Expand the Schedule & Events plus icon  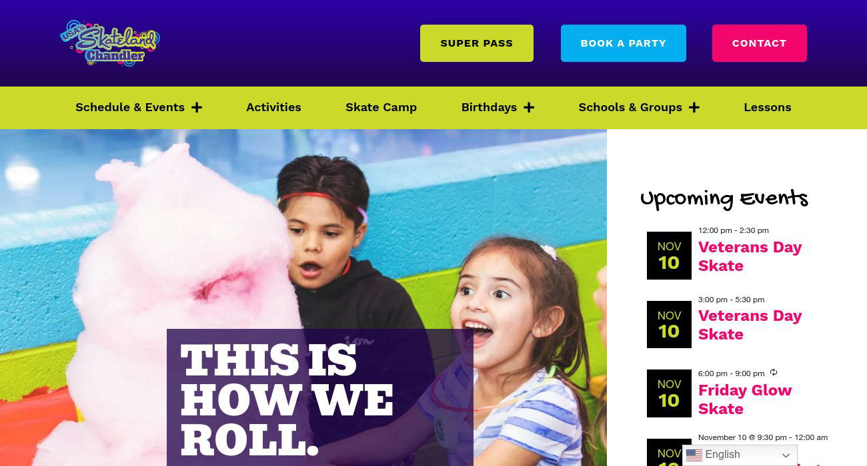pyautogui.click(x=197, y=107)
